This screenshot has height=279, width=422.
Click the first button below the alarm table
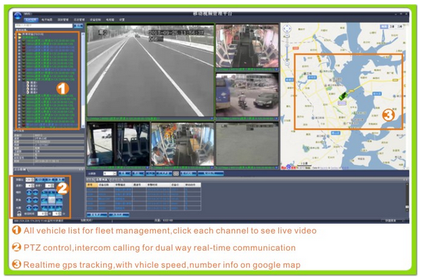click(x=96, y=215)
